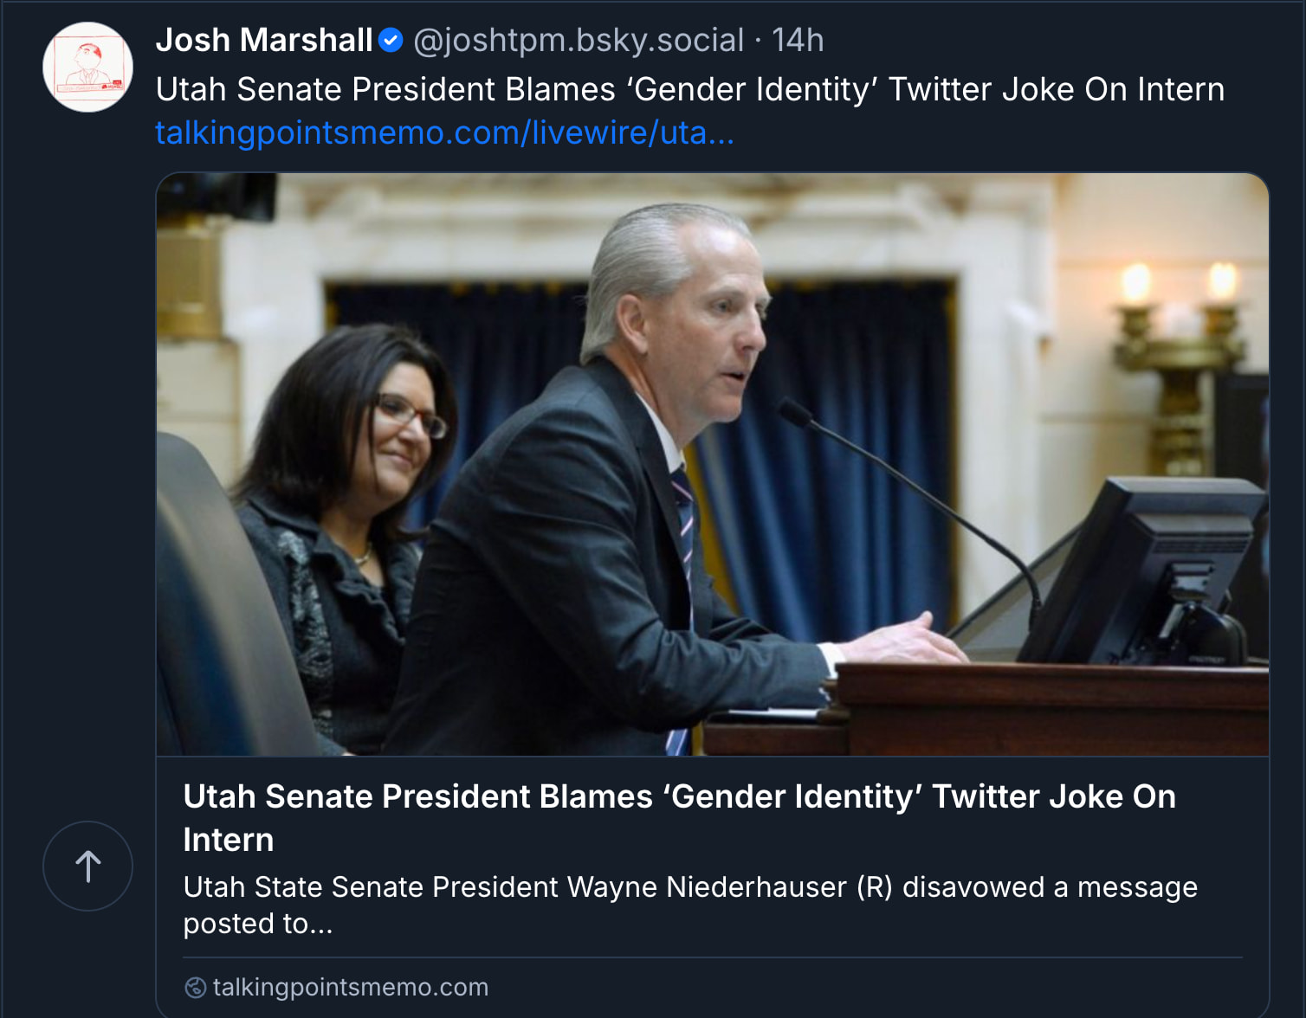Click the blue verified checkmark badge

[391, 40]
